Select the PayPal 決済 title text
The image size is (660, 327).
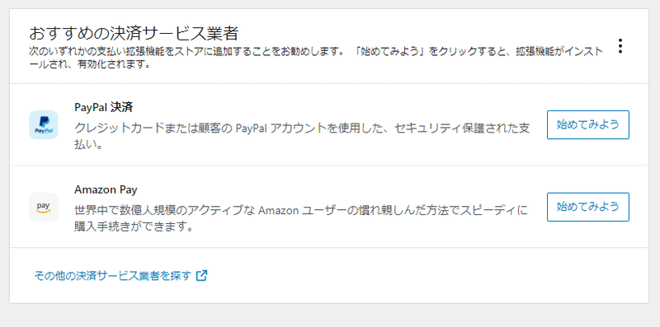[x=104, y=108]
